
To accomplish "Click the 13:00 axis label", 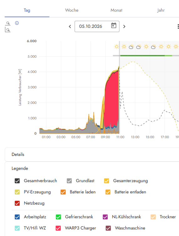I will pos(135,137).
